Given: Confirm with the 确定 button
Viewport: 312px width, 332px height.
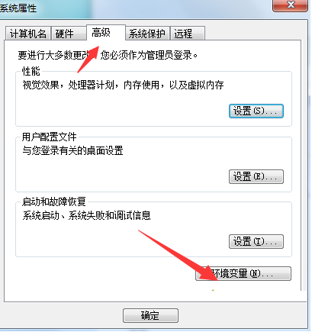Looking at the screenshot, I should point(150,316).
